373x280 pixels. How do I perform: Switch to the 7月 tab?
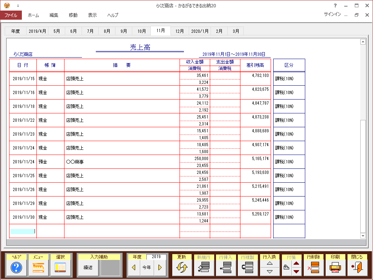click(x=90, y=31)
